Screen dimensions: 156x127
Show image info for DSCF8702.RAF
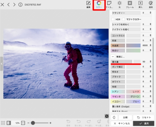[x=20, y=5]
